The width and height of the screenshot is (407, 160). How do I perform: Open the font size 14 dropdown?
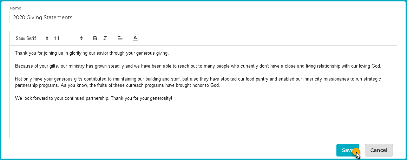68,38
